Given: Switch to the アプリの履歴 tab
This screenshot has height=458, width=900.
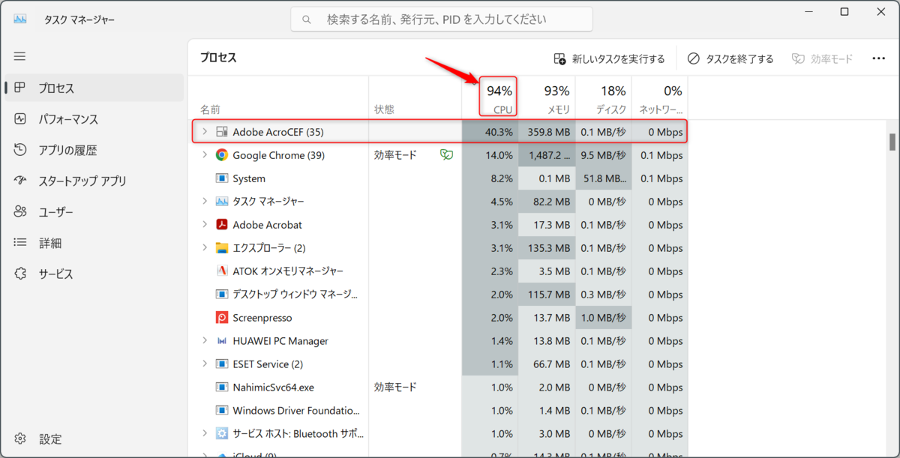Looking at the screenshot, I should tap(94, 150).
